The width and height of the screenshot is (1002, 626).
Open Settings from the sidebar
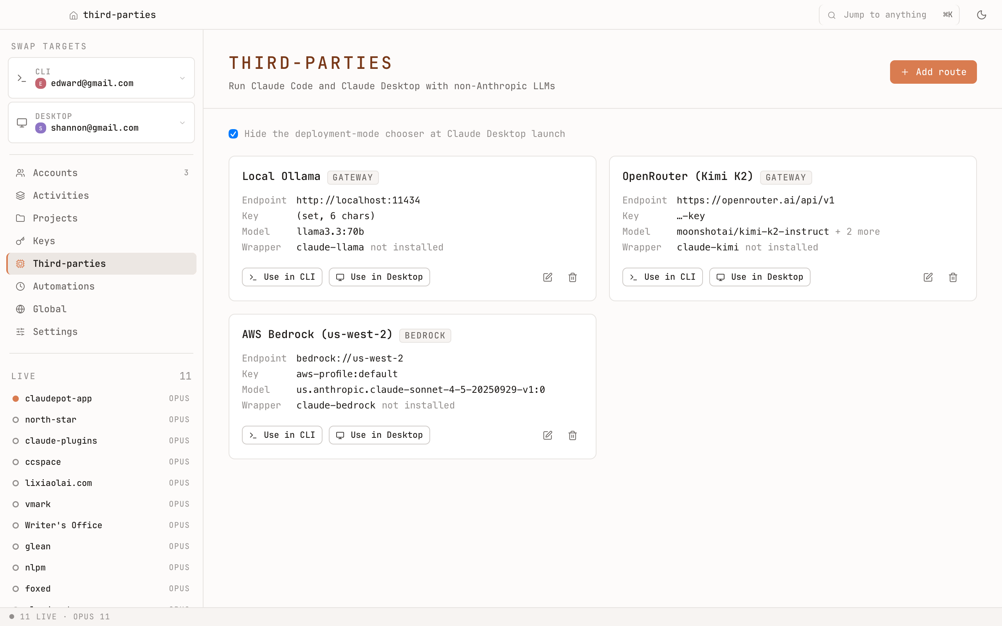click(x=55, y=332)
